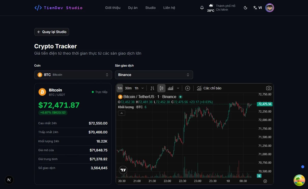
Task: Expand the chart style dropdown arrow
Action: coord(178,88)
